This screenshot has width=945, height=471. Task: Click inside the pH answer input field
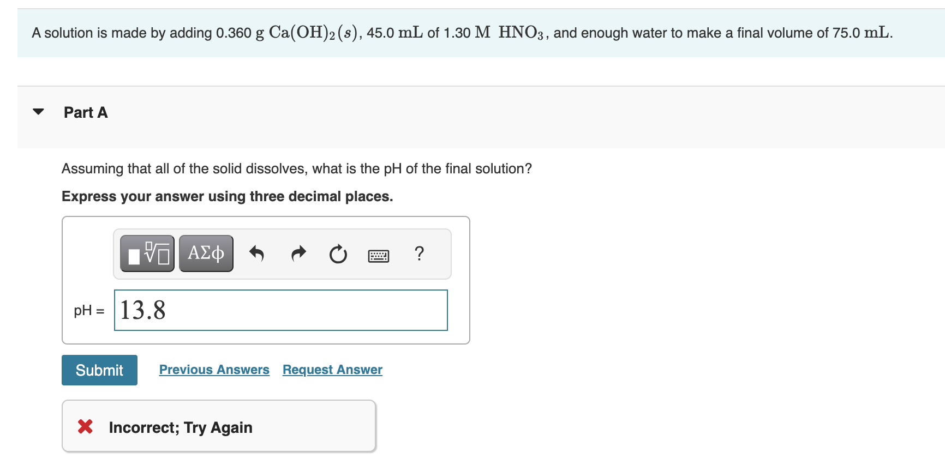tap(280, 310)
